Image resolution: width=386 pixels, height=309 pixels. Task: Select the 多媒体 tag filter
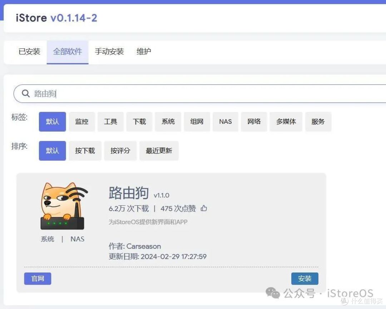pyautogui.click(x=286, y=122)
